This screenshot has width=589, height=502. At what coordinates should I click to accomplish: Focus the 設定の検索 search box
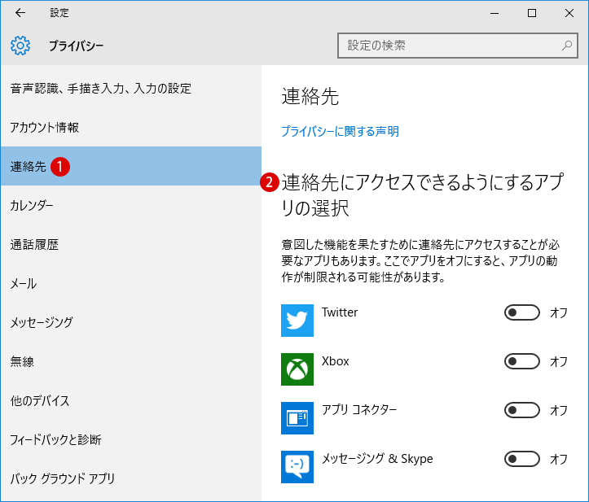tap(458, 46)
